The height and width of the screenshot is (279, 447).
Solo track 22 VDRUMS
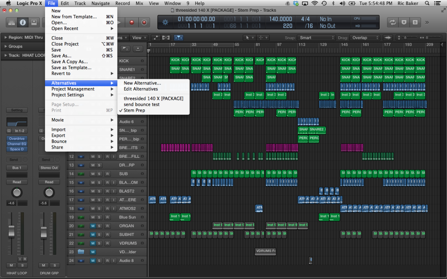[x=99, y=243]
